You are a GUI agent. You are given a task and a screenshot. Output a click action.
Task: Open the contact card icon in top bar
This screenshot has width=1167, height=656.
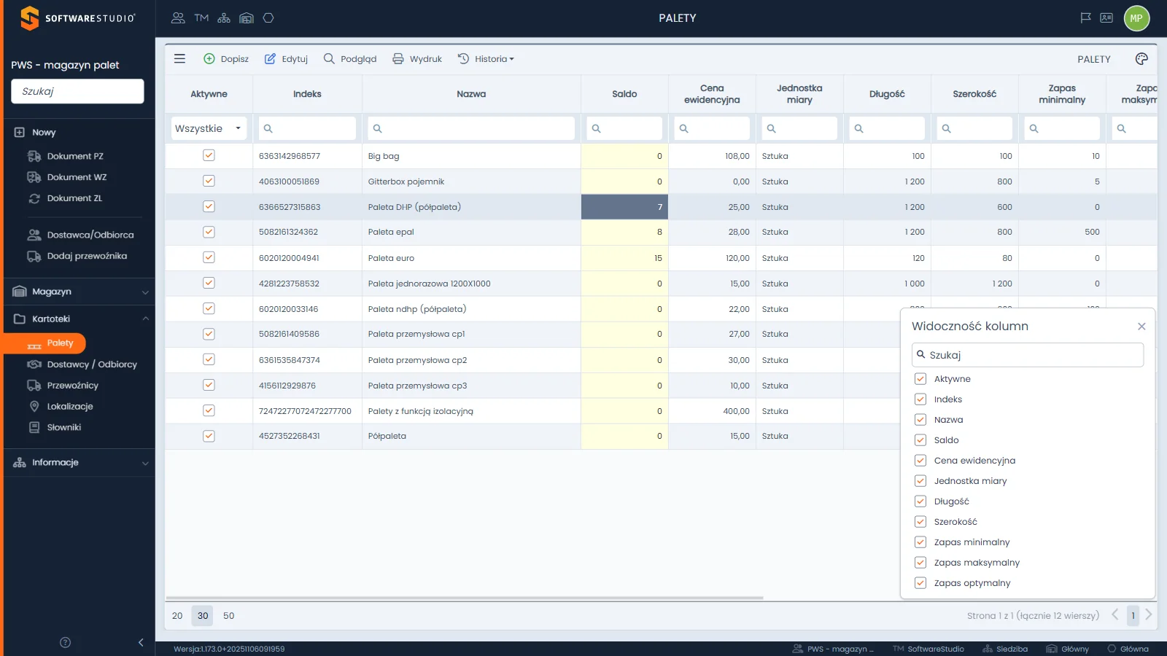click(x=1106, y=18)
